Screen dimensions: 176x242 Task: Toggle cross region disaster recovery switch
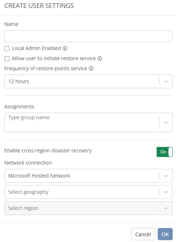[164, 152]
